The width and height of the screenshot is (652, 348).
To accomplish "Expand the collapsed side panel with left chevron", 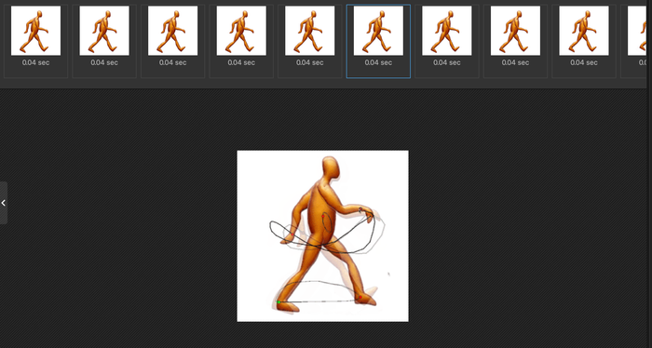I will [4, 203].
